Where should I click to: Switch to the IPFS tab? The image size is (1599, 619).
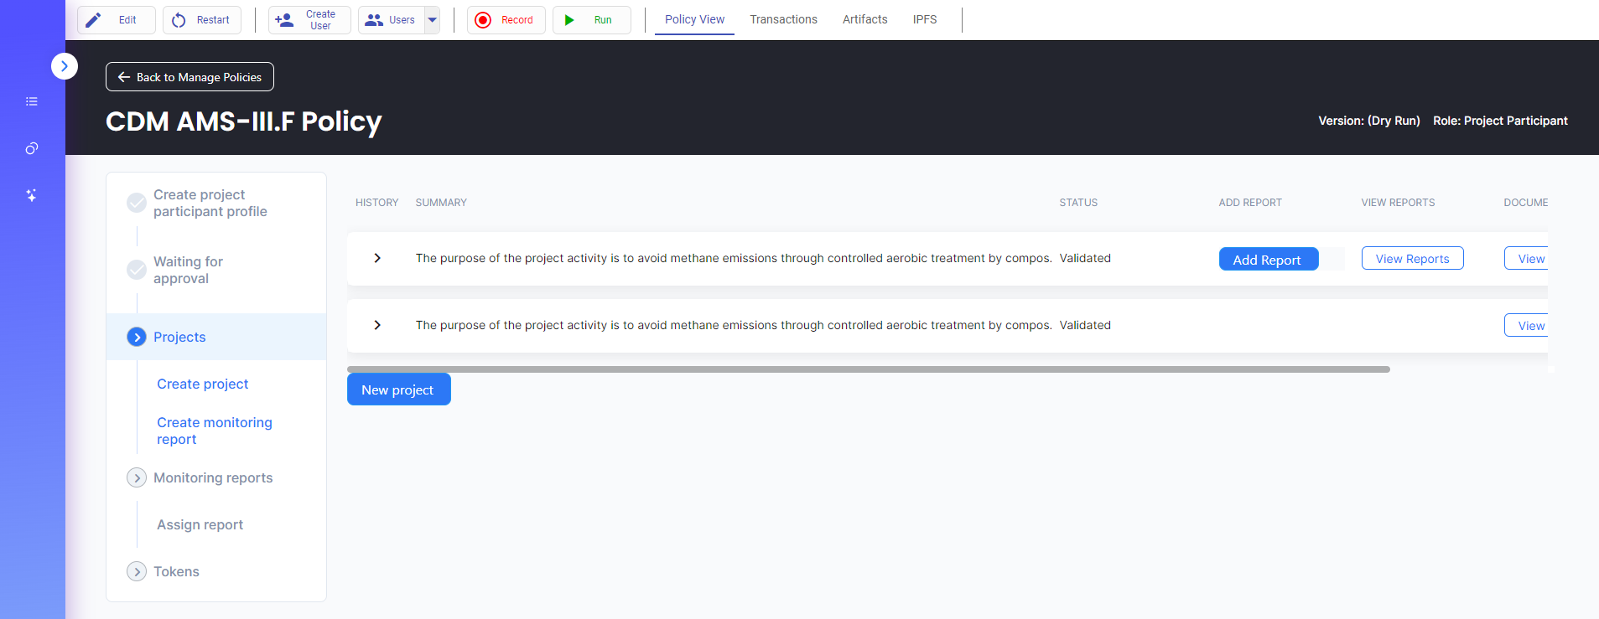(925, 19)
